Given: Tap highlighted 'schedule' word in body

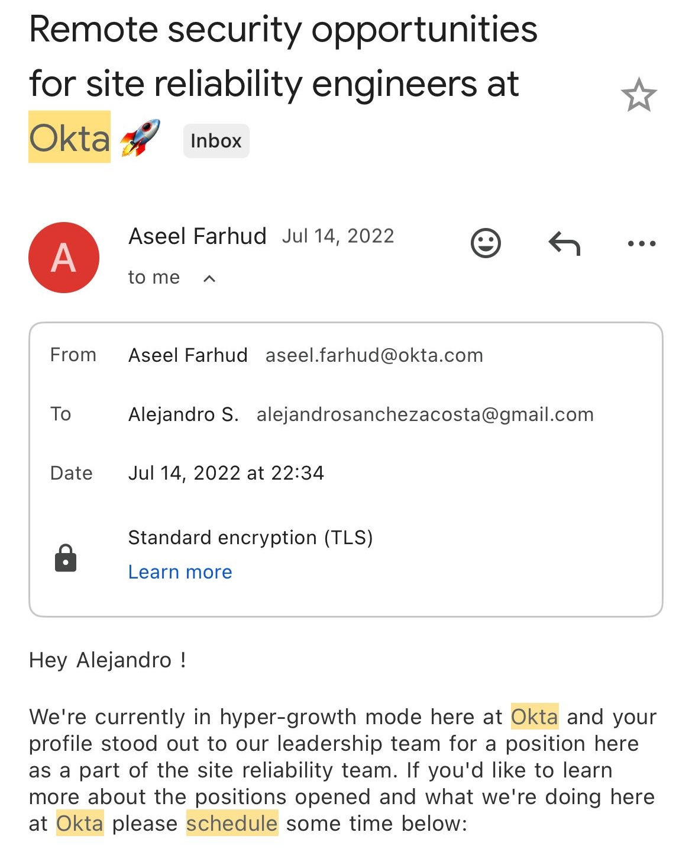Looking at the screenshot, I should coord(232,823).
